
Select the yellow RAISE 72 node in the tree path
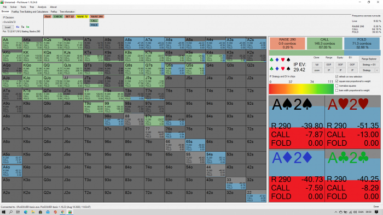82,16
